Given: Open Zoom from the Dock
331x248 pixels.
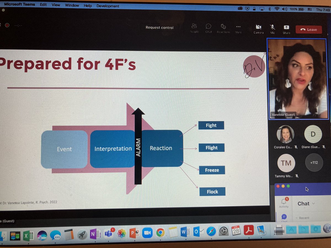Looking at the screenshot, I should tap(148, 233).
